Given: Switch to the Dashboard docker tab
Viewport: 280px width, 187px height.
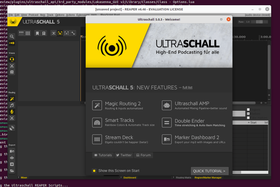Looking at the screenshot, I should (x=129, y=177).
